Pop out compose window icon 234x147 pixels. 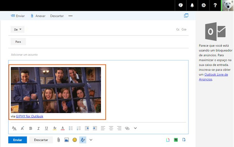click(186, 15)
